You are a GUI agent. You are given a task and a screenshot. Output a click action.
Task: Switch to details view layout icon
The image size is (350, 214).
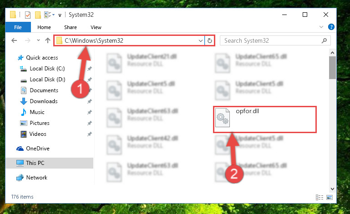pos(320,197)
